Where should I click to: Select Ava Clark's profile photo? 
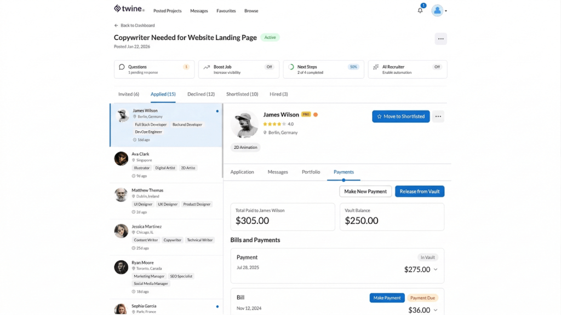tap(121, 159)
